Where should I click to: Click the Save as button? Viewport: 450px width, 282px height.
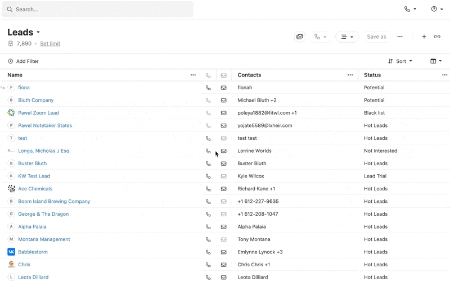[x=376, y=37]
